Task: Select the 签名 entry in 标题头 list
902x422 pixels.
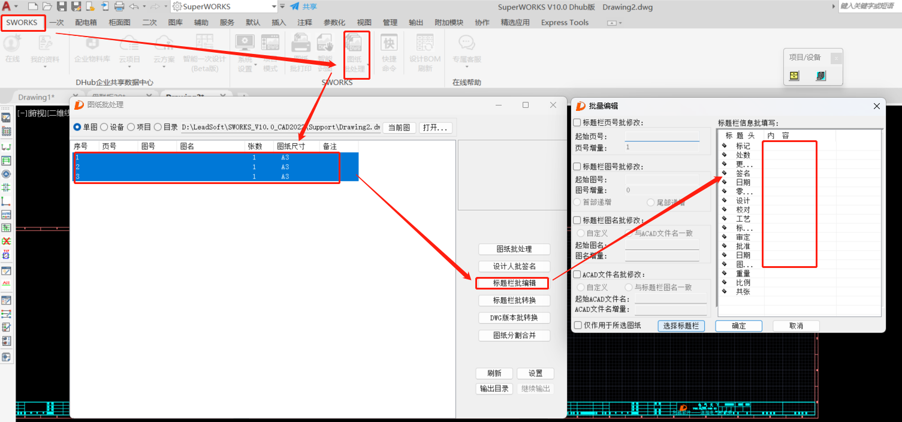Action: (x=743, y=173)
